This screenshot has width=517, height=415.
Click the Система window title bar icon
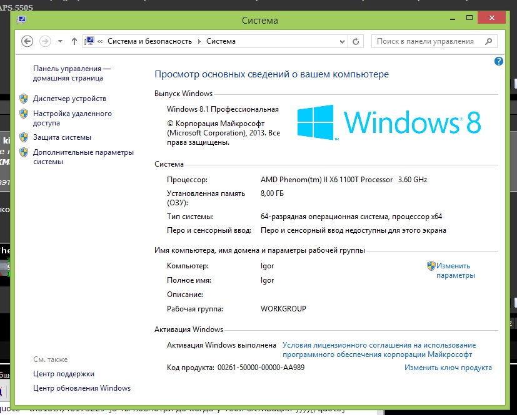click(x=21, y=20)
